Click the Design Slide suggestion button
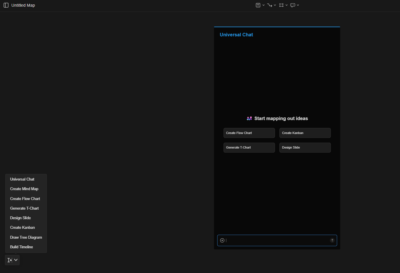The image size is (400, 273). 305,147
